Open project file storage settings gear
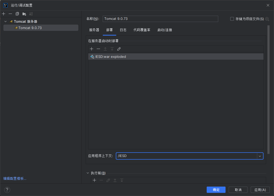 pos(267,19)
